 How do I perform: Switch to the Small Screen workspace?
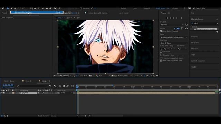click(161, 8)
